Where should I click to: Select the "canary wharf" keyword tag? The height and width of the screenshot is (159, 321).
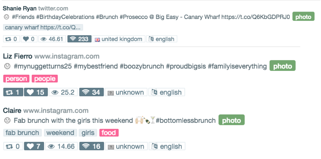click(x=43, y=28)
